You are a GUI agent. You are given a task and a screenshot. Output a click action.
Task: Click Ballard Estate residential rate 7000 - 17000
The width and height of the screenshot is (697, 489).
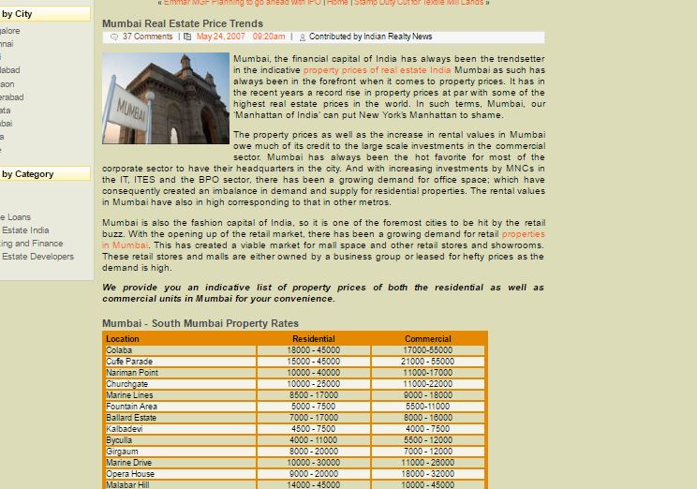point(314,418)
